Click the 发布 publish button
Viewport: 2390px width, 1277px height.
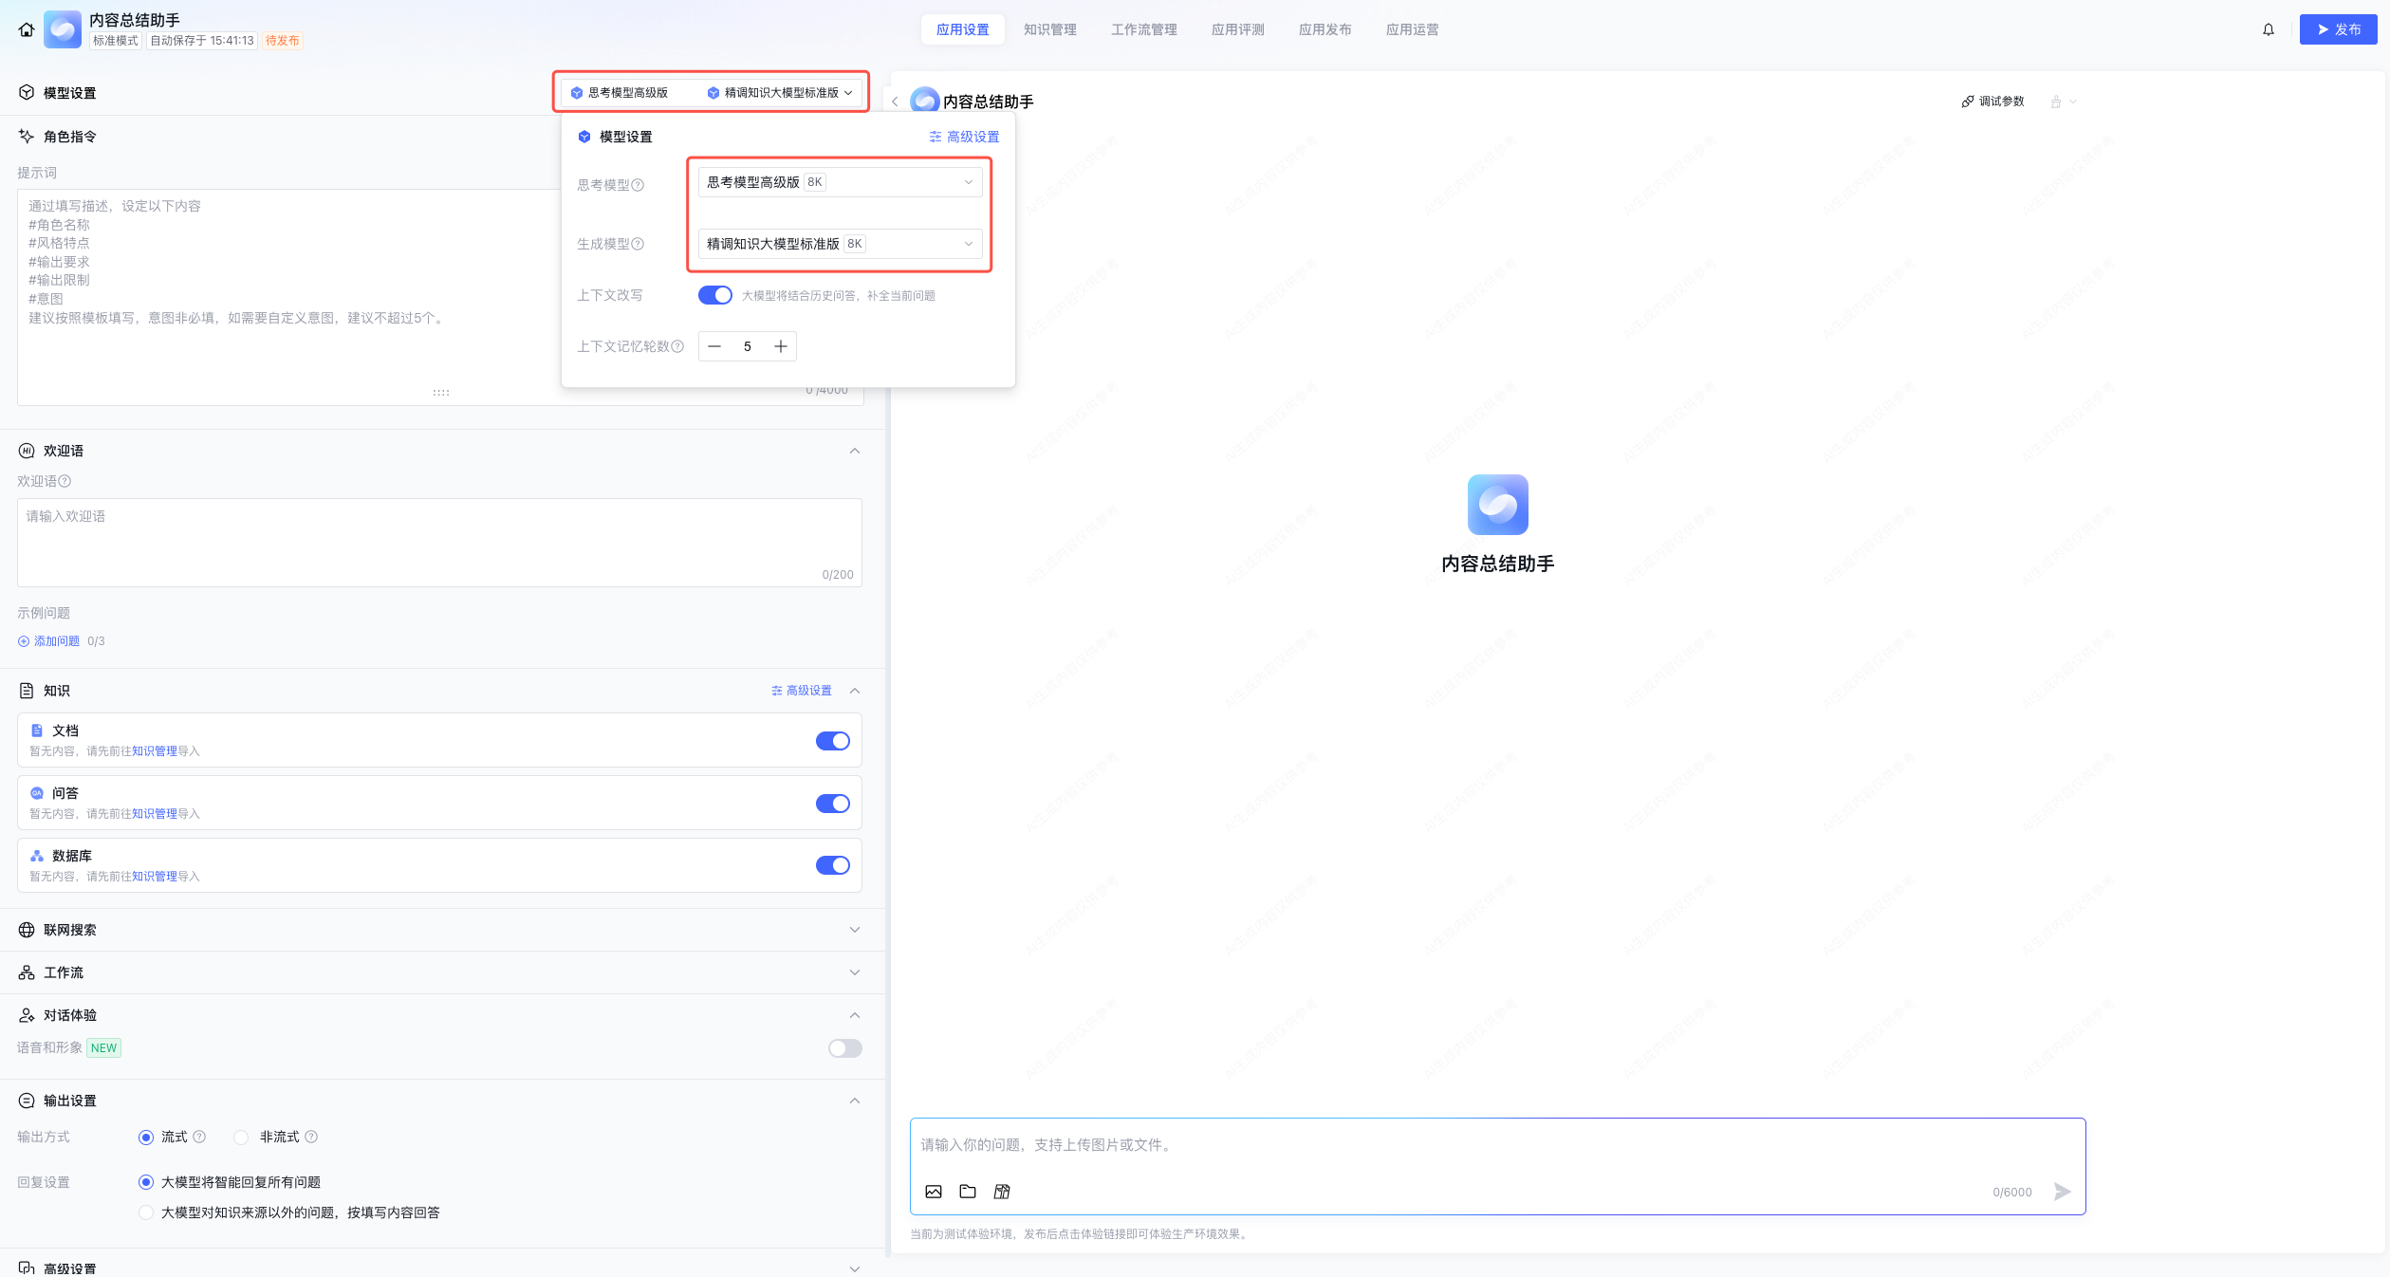(2337, 29)
